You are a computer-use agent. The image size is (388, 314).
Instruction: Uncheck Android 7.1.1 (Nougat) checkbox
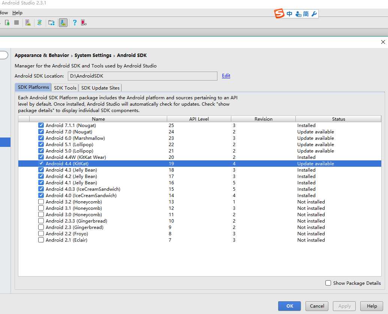pos(41,125)
